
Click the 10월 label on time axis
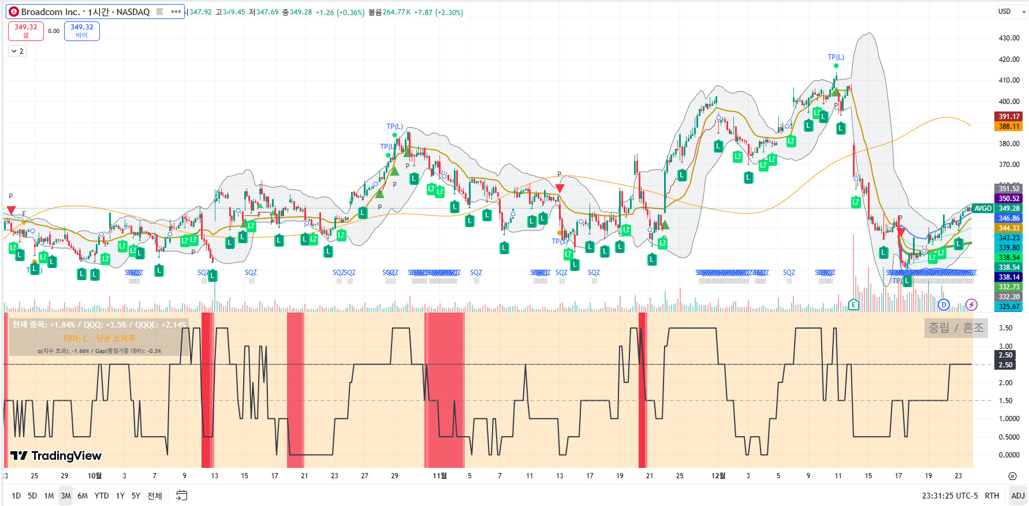(95, 476)
